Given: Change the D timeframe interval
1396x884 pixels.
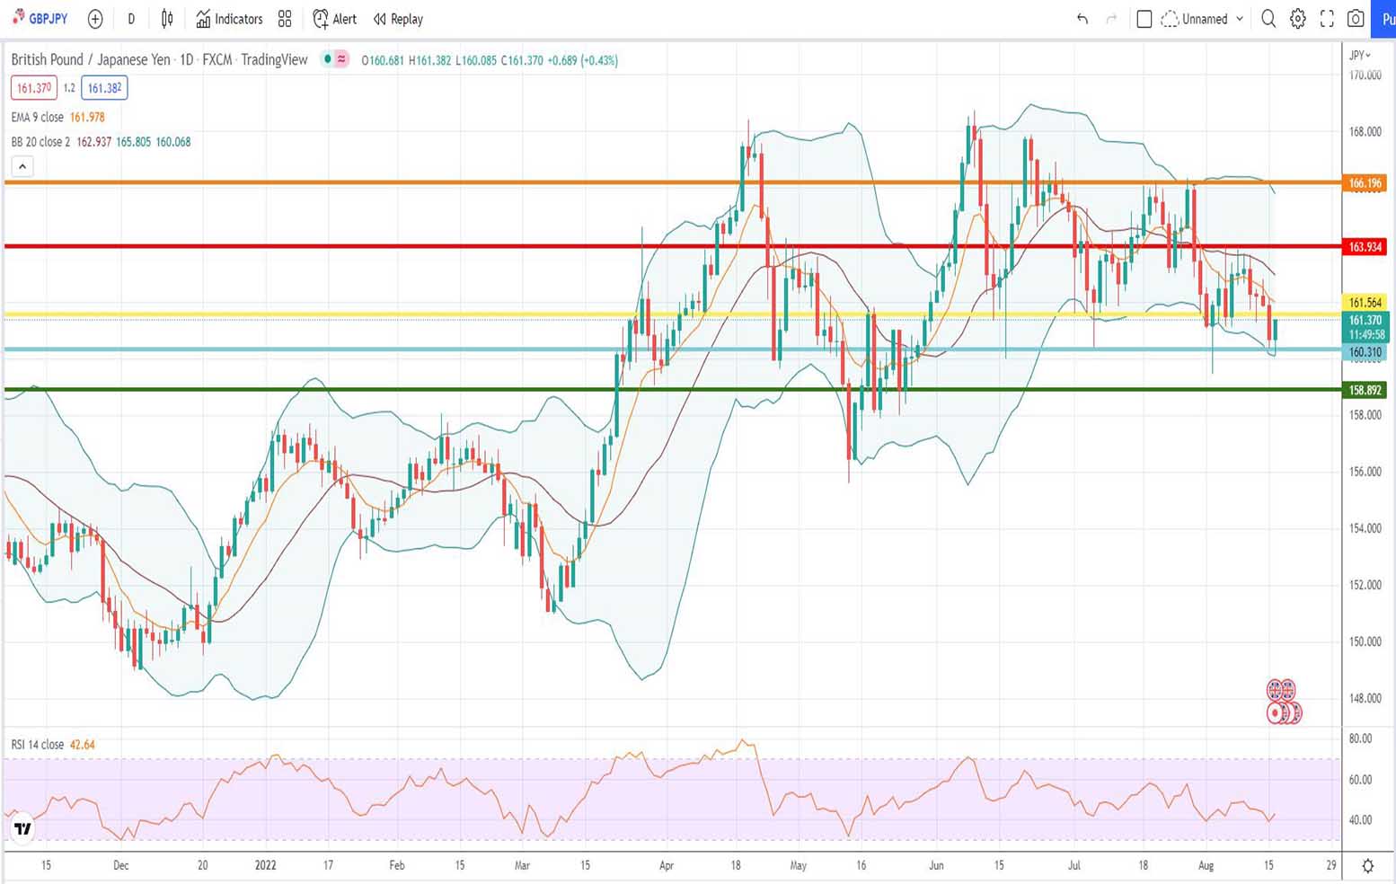Looking at the screenshot, I should coord(131,19).
